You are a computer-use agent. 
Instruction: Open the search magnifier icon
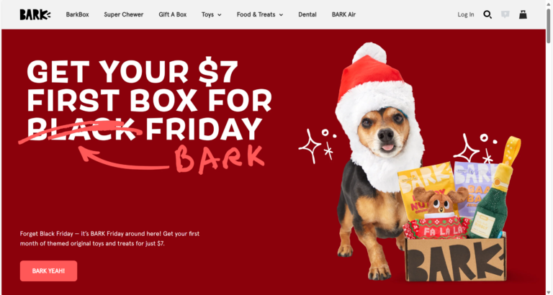click(487, 14)
